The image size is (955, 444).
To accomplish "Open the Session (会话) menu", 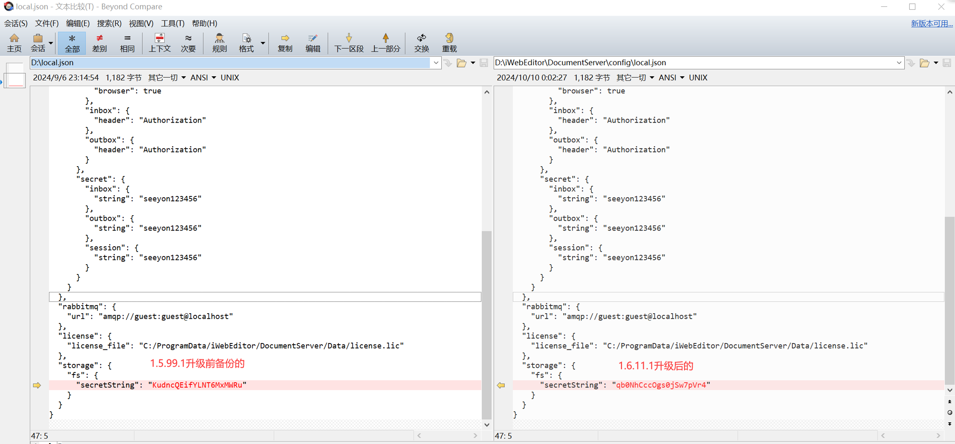I will pyautogui.click(x=16, y=23).
